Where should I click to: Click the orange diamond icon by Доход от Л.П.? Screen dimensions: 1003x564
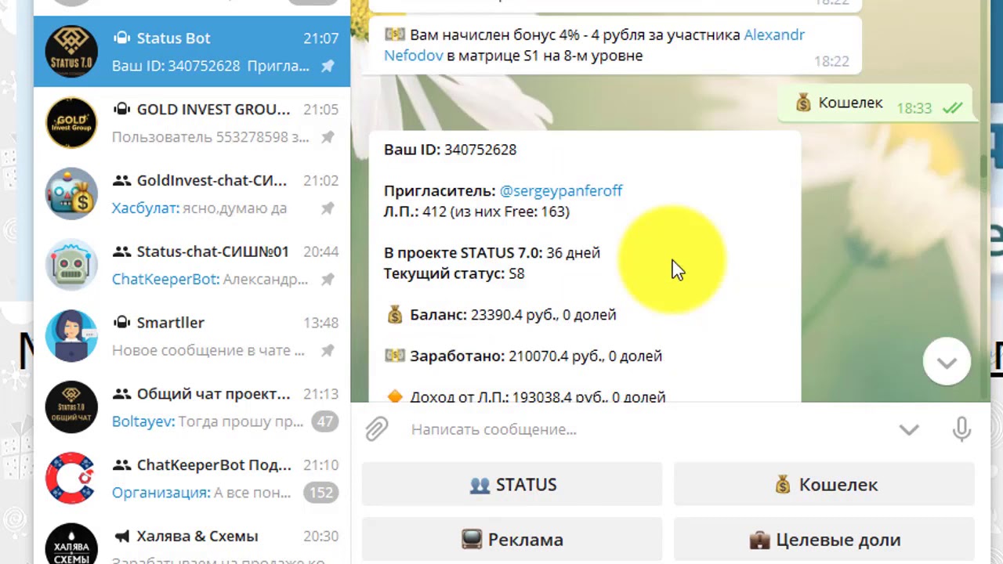(395, 396)
